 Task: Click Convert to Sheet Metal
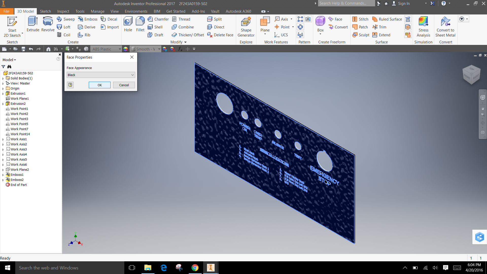[x=445, y=27]
